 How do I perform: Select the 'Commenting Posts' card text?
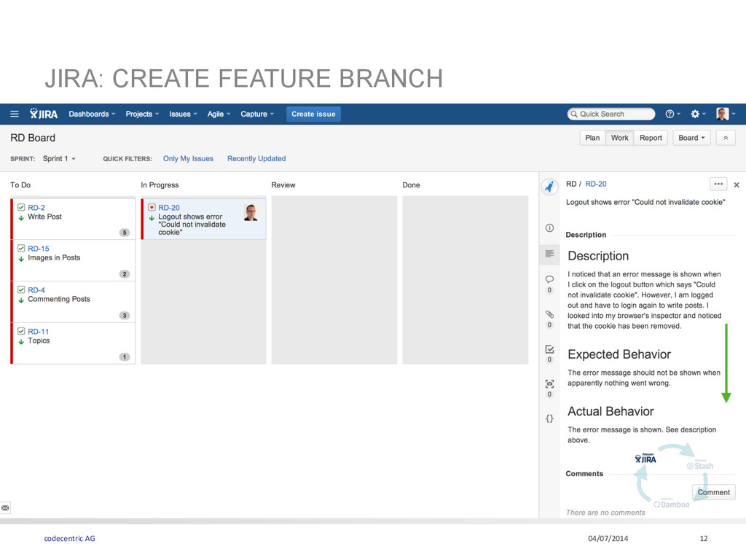pyautogui.click(x=59, y=299)
